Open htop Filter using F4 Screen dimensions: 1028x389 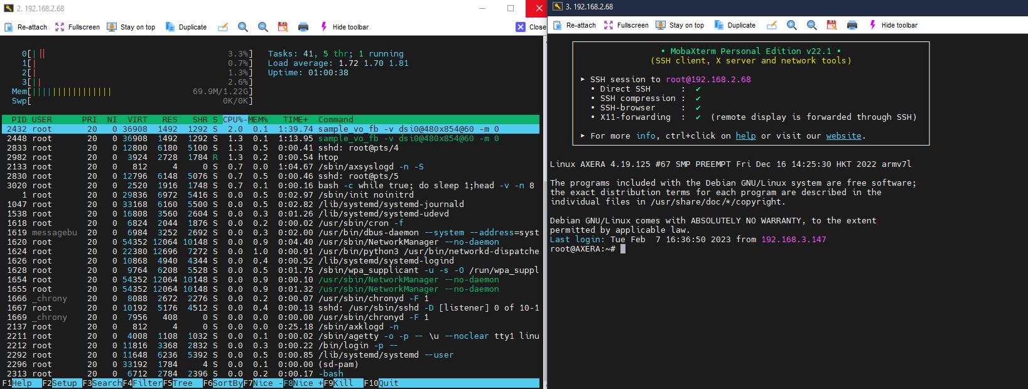click(x=143, y=383)
